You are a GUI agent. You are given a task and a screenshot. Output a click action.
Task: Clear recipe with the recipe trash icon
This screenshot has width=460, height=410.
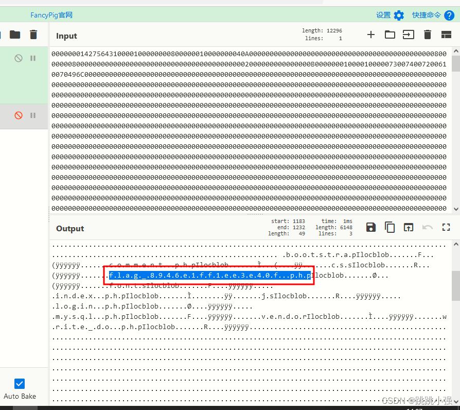click(x=33, y=35)
